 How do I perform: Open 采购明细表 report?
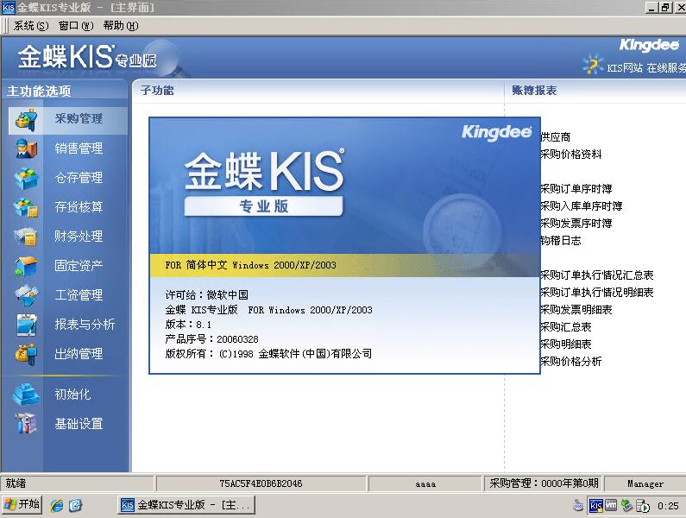click(566, 344)
